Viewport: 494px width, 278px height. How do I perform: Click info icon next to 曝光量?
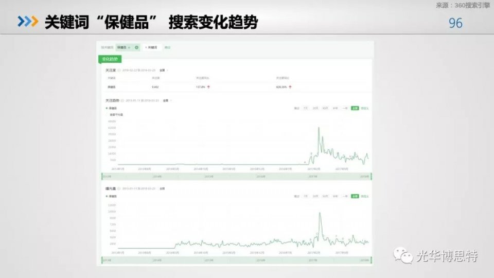point(119,189)
